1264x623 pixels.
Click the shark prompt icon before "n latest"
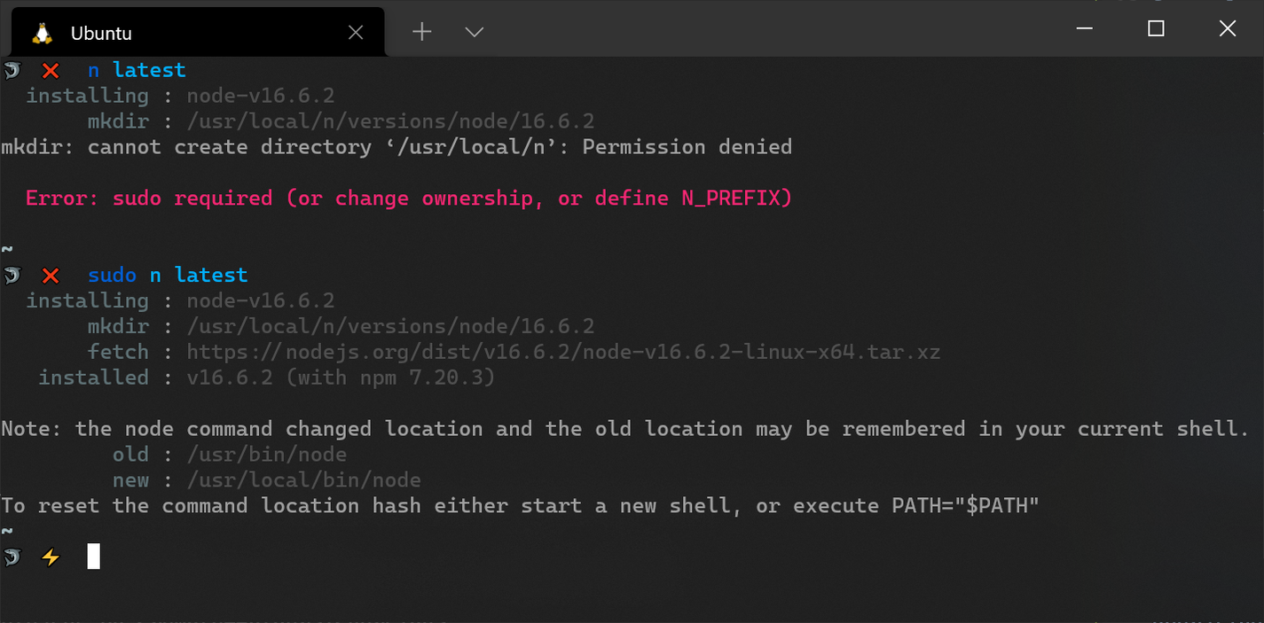pyautogui.click(x=12, y=69)
